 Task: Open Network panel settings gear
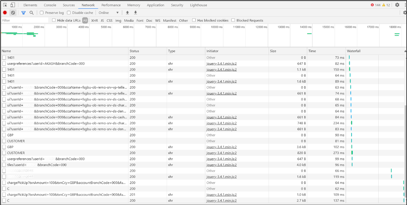(x=405, y=13)
